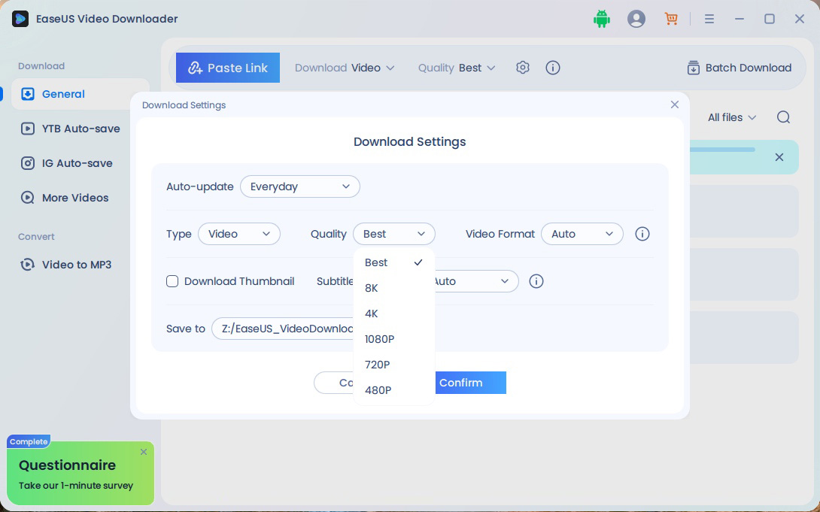Expand the Video Format Auto dropdown
This screenshot has height=512, width=820.
click(x=582, y=234)
